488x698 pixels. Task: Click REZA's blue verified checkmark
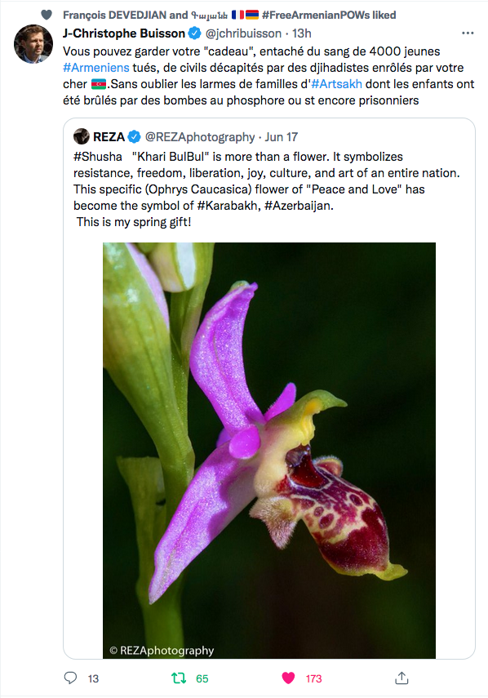[x=135, y=136]
